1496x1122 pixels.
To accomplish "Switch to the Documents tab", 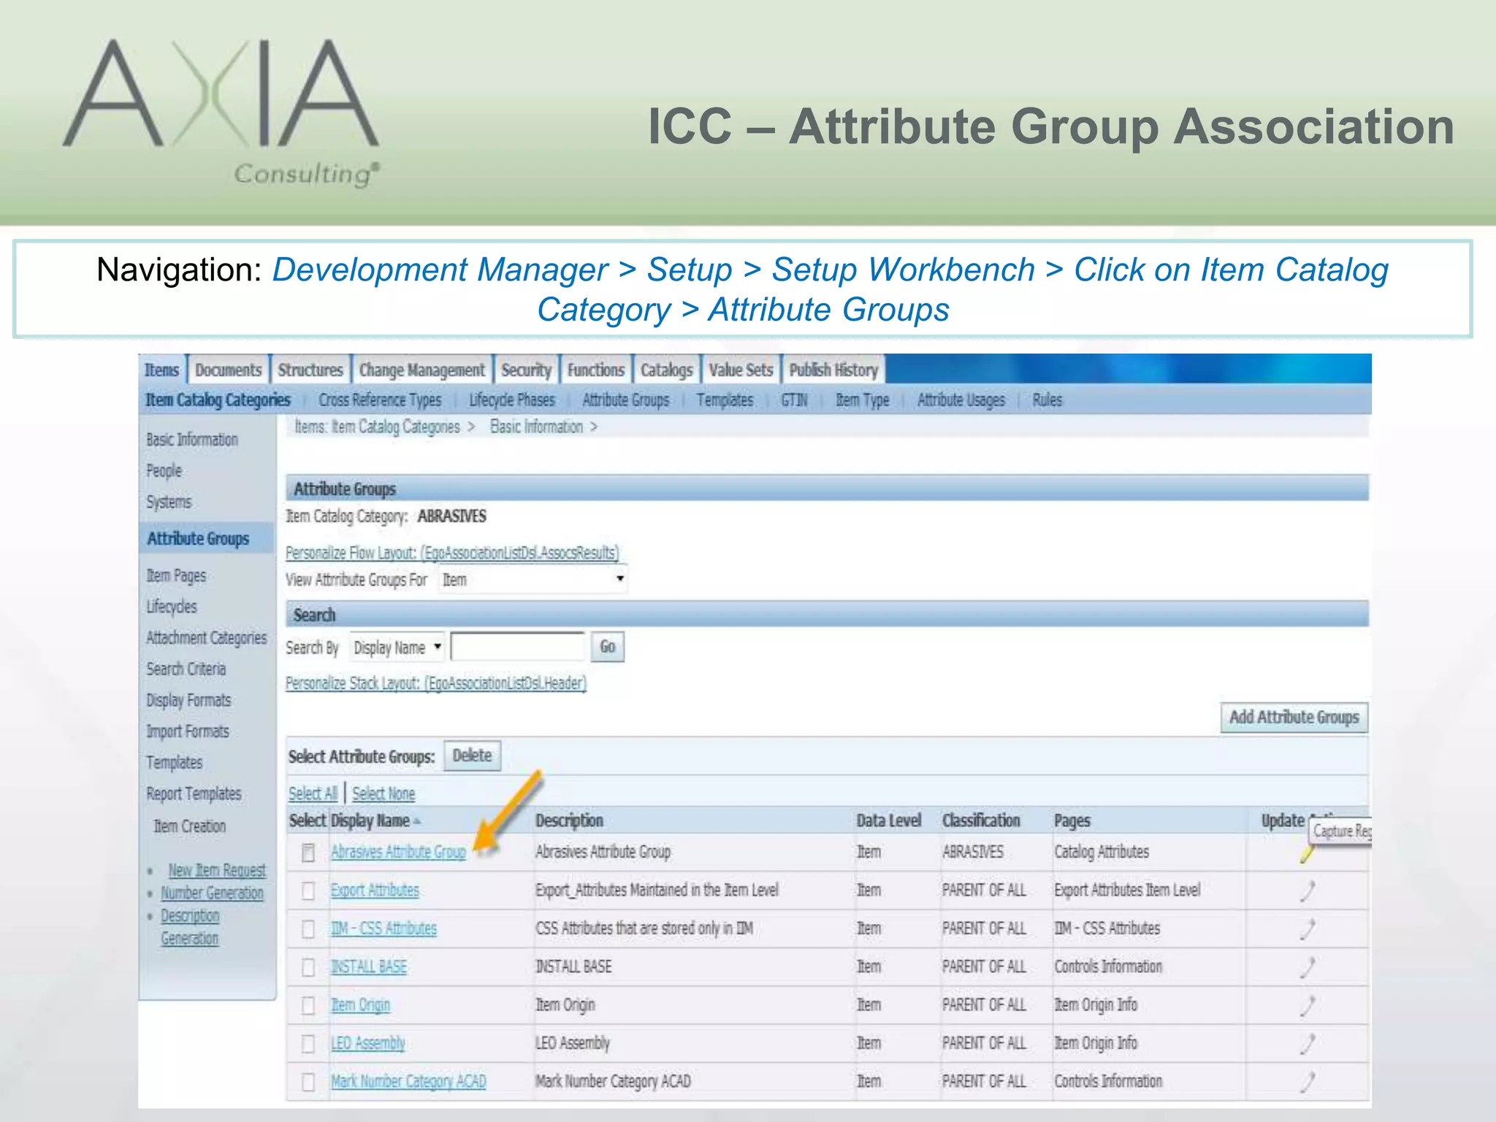I will click(228, 370).
